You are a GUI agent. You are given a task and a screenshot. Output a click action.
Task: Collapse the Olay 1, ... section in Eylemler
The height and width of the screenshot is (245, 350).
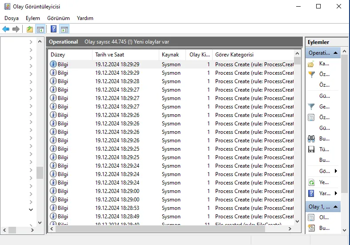335,207
